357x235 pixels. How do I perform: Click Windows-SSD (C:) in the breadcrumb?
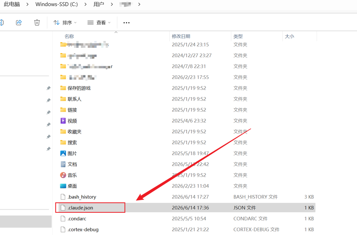point(57,4)
